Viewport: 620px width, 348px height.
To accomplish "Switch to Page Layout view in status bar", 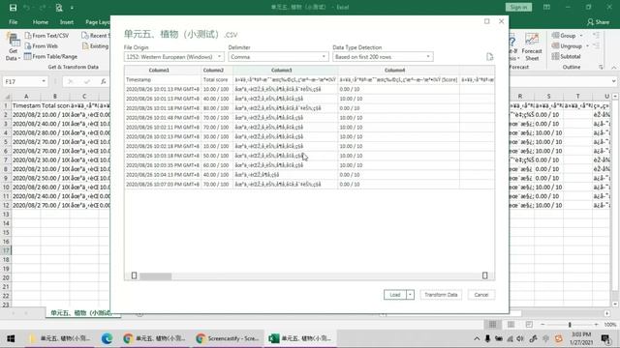I will tap(511, 325).
